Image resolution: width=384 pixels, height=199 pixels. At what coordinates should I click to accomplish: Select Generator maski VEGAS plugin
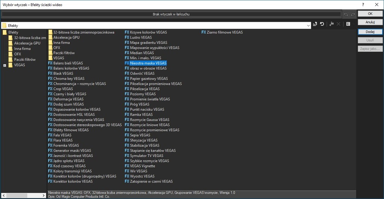click(x=72, y=150)
